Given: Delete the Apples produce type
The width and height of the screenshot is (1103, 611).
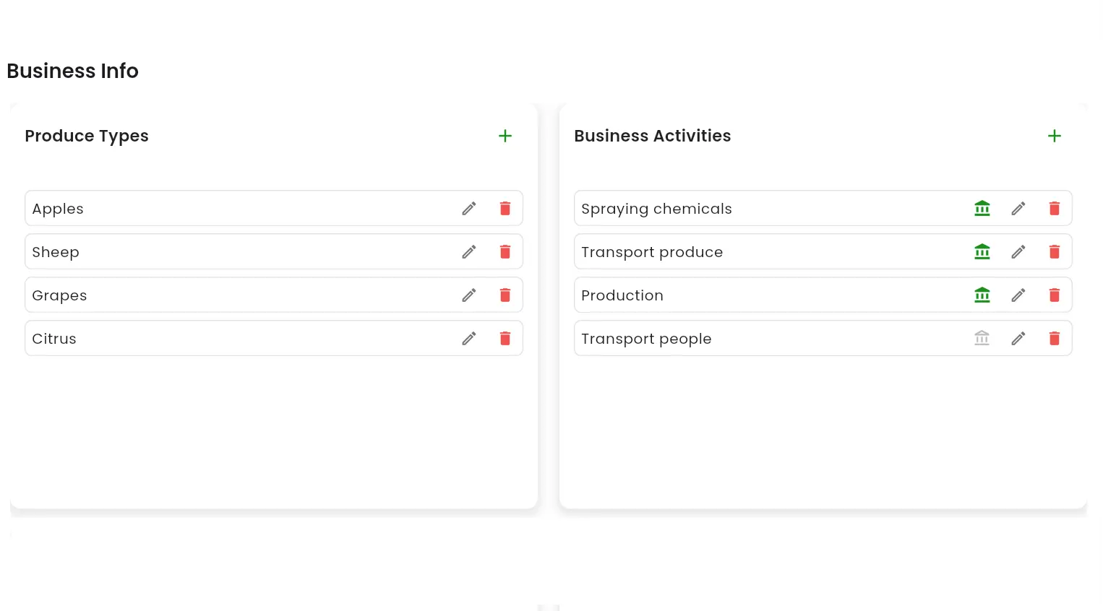Looking at the screenshot, I should pyautogui.click(x=505, y=209).
